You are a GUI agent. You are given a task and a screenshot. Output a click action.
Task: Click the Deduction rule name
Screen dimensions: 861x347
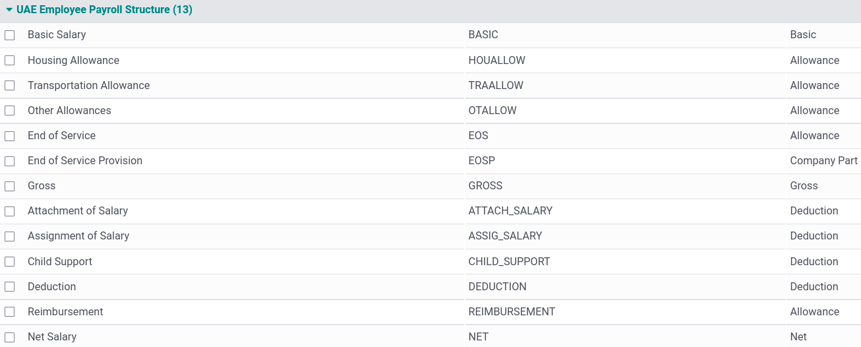tap(52, 287)
